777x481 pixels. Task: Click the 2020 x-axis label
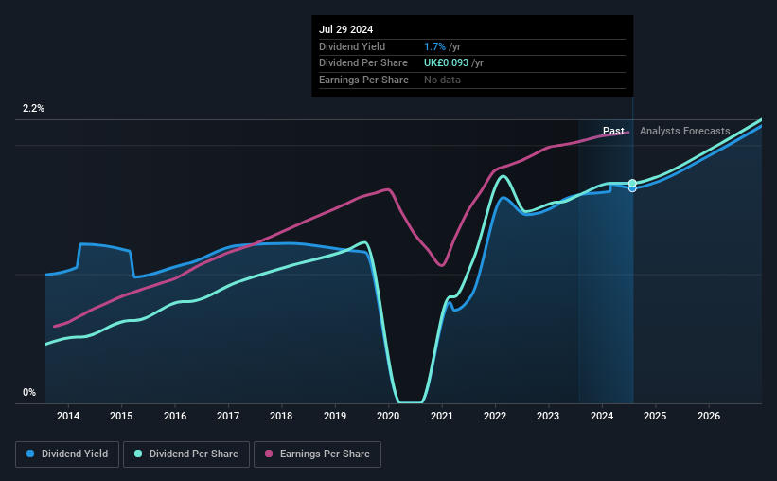click(x=388, y=416)
